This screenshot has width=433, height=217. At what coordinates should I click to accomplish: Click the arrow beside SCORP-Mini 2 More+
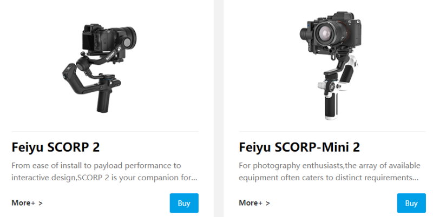(268, 204)
